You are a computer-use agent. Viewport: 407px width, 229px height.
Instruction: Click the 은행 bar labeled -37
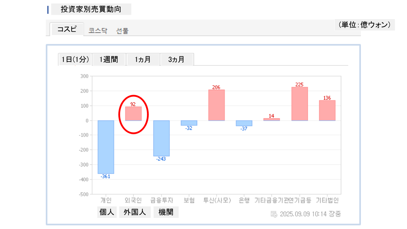tap(244, 123)
